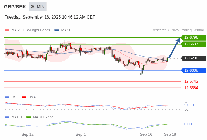Viewport: 207px width, 140px height.
Task: Click the Sep 16 date axis label
Action: tap(146, 134)
